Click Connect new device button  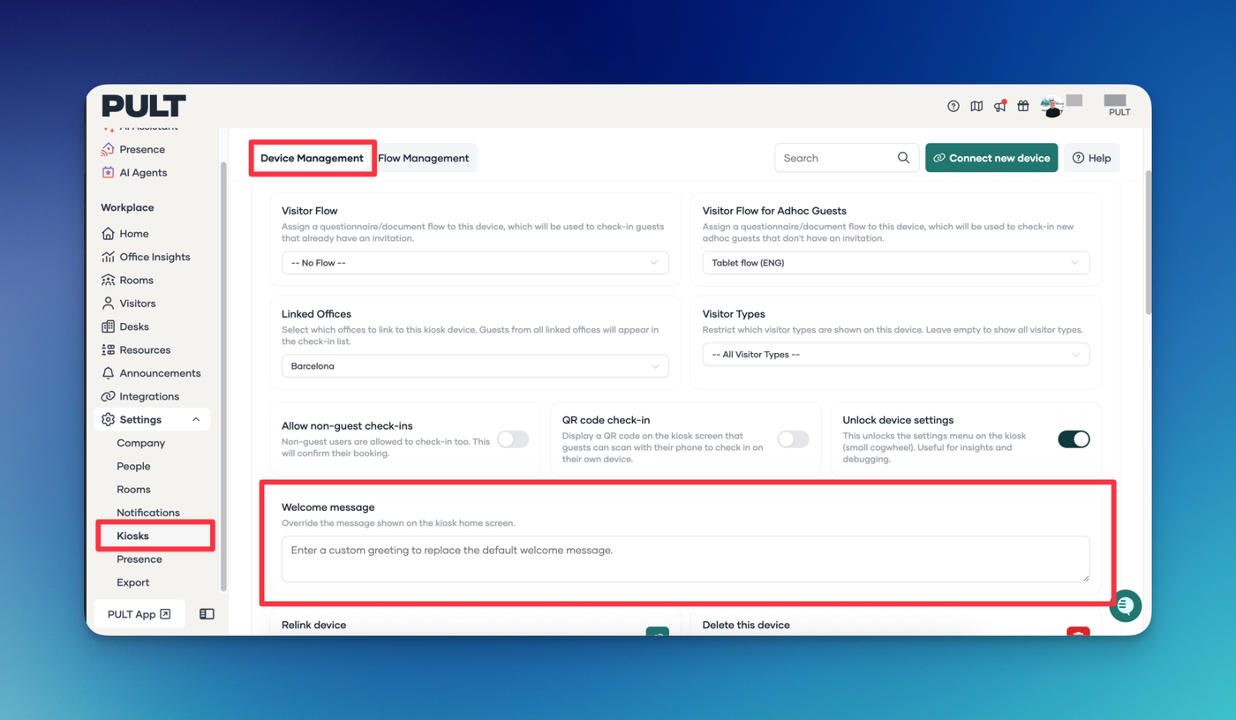tap(991, 158)
